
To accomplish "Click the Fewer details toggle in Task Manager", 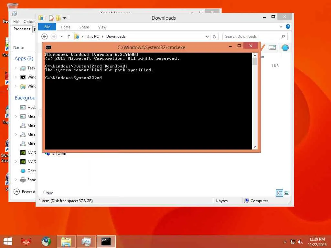I will 24,192.
